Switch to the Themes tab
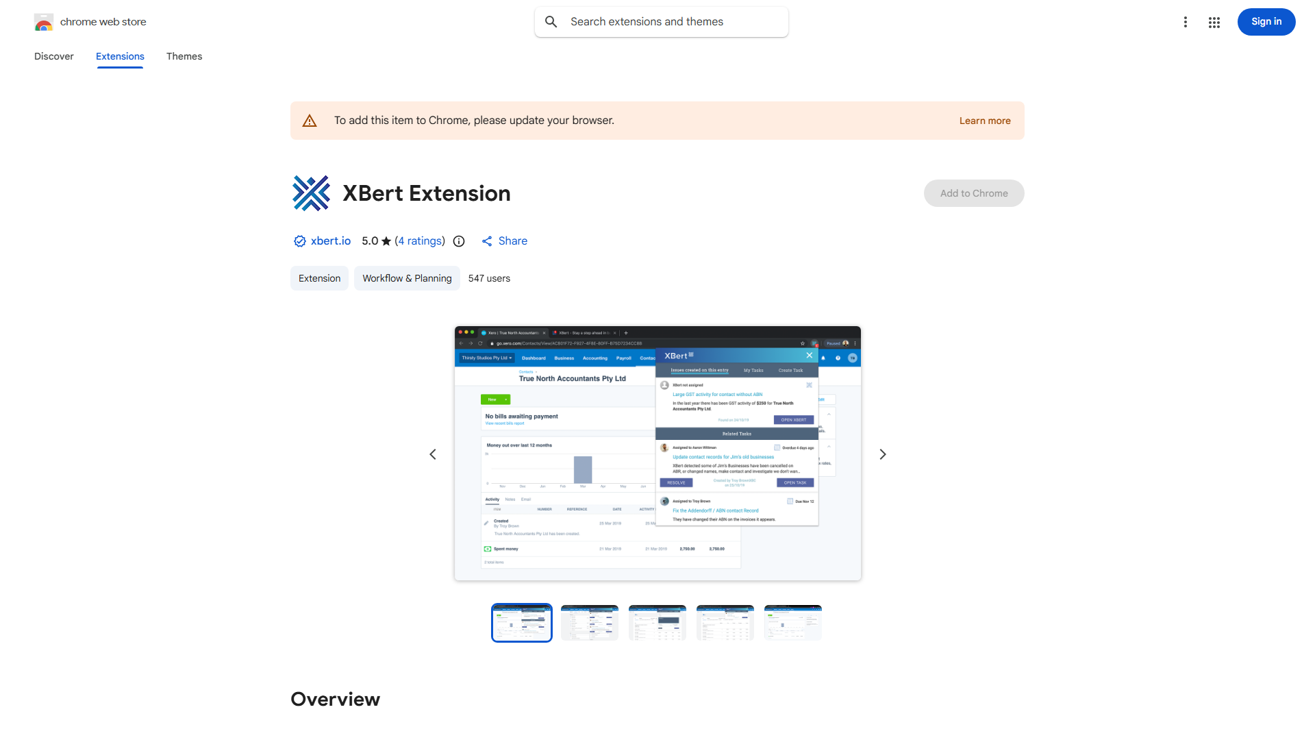This screenshot has height=740, width=1315. click(184, 56)
